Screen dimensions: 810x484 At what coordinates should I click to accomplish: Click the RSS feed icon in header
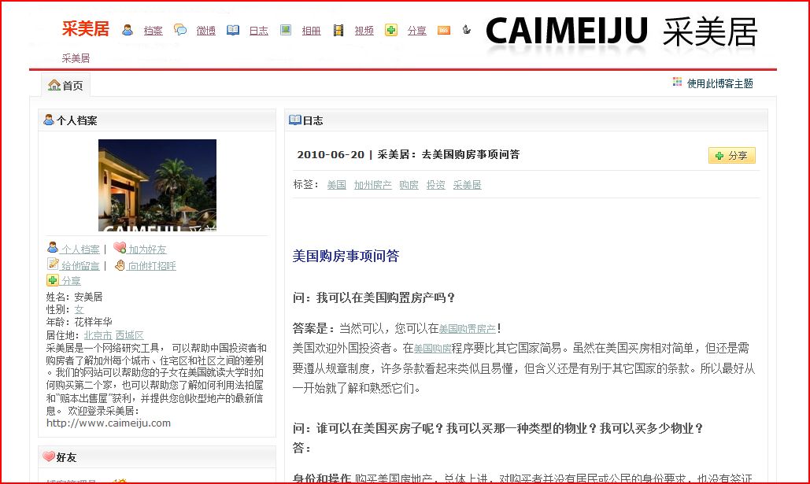(444, 31)
